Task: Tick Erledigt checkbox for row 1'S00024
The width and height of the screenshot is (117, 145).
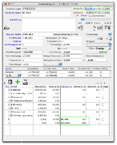Action: (103, 90)
